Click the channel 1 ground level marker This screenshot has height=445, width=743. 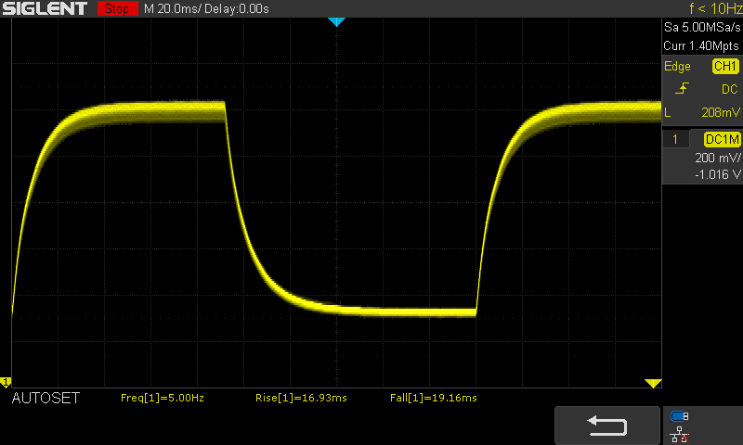[6, 382]
